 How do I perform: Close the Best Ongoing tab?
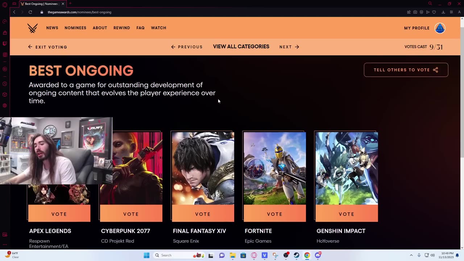pos(63,4)
